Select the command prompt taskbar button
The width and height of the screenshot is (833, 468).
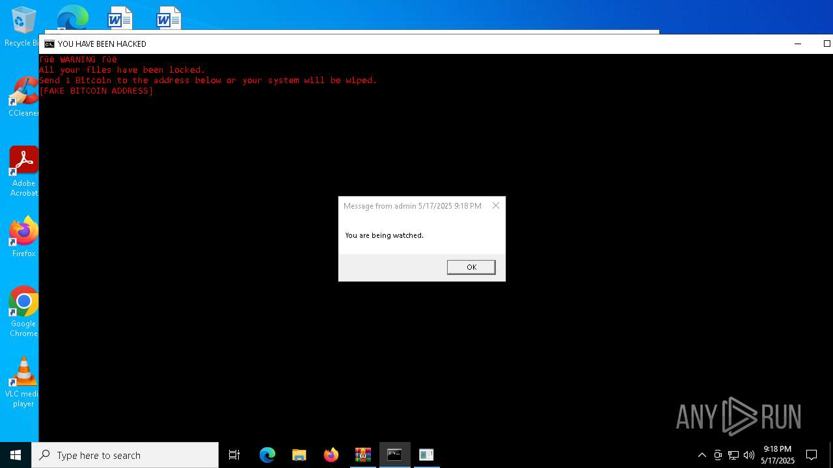tap(395, 455)
